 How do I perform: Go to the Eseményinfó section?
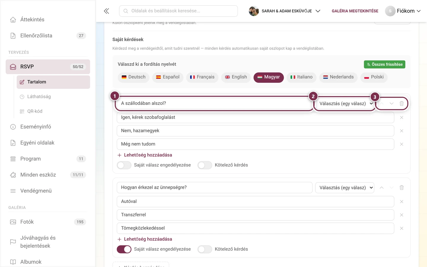coord(48,127)
